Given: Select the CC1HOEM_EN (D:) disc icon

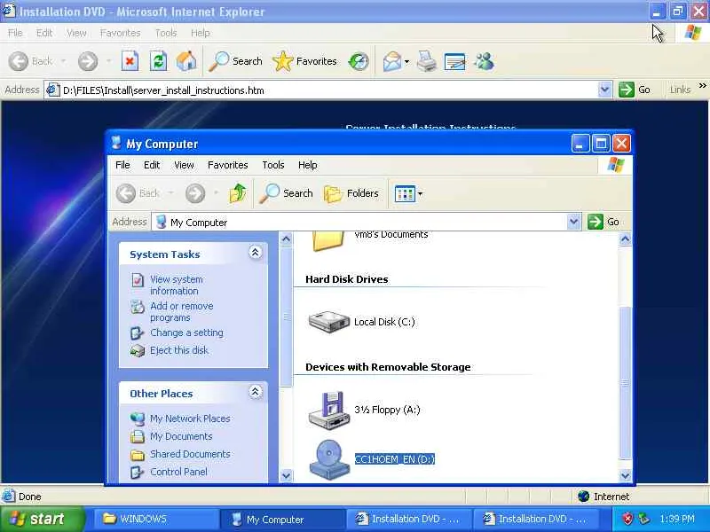Looking at the screenshot, I should click(329, 459).
